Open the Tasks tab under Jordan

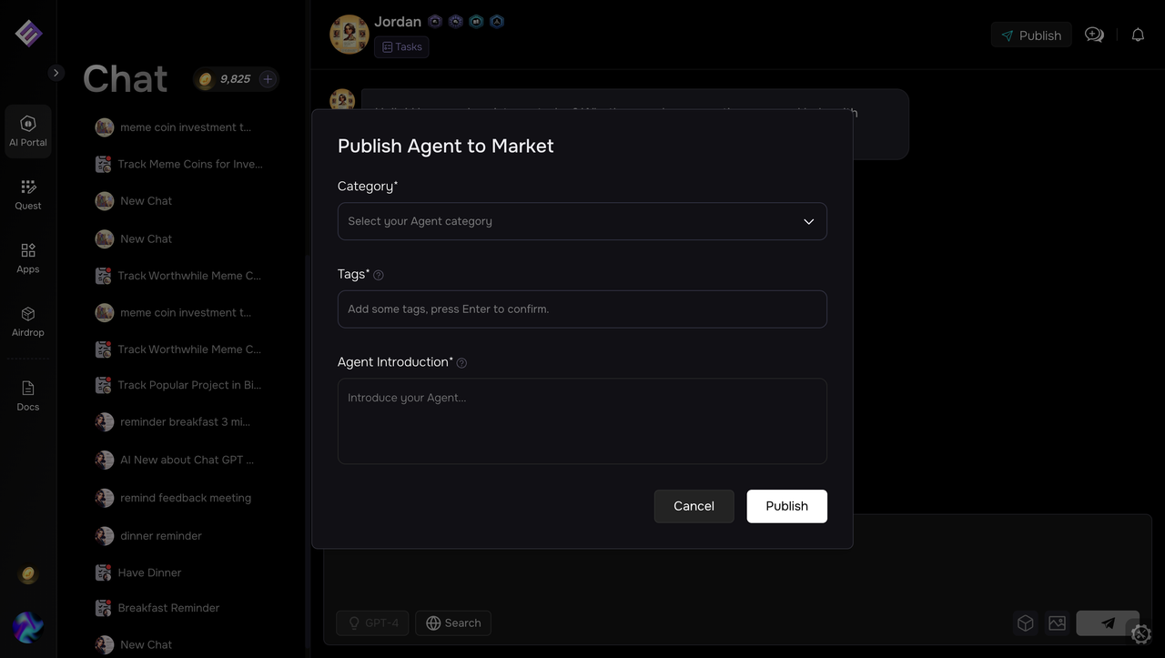point(401,46)
